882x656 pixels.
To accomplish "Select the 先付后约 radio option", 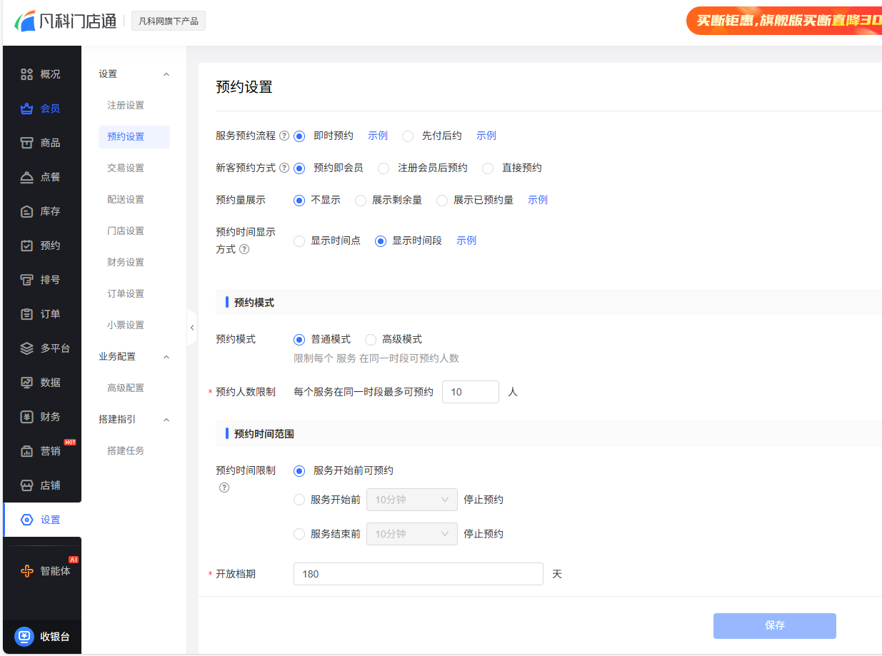I will (x=408, y=136).
